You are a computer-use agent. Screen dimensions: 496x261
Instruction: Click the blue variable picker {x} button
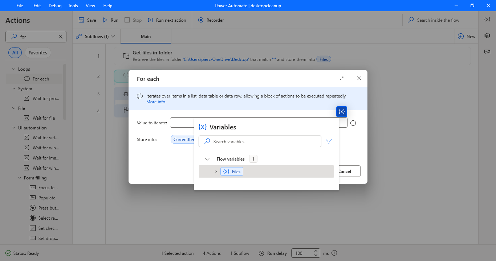(x=342, y=112)
